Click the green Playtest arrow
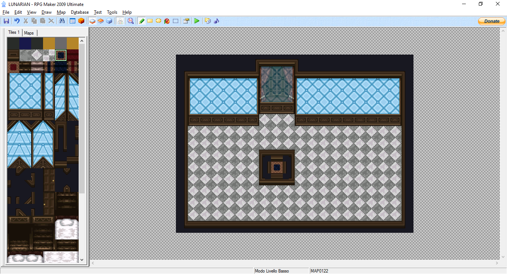 (197, 21)
